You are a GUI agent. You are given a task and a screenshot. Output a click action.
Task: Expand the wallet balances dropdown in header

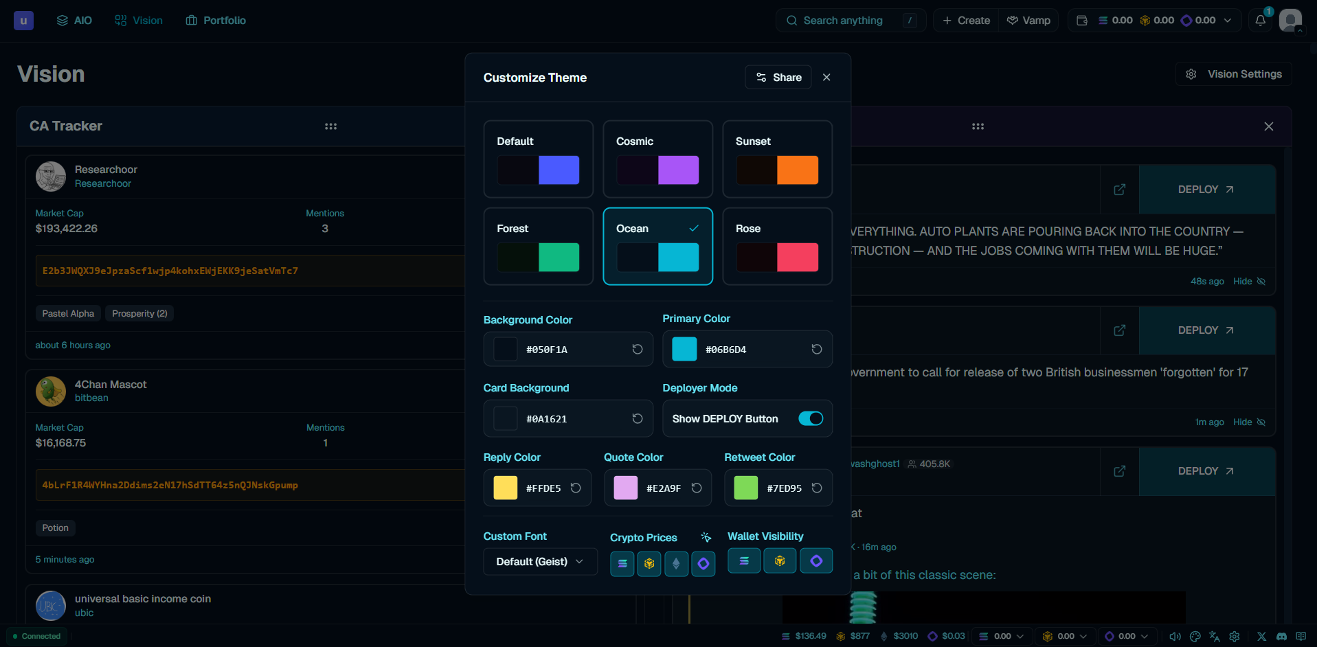point(1228,21)
